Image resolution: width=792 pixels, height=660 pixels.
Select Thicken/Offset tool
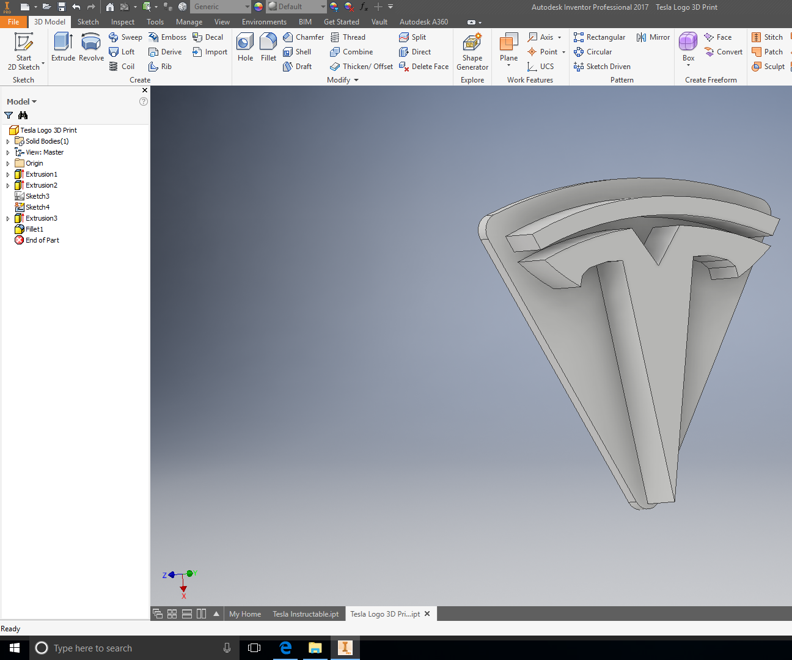(x=361, y=67)
